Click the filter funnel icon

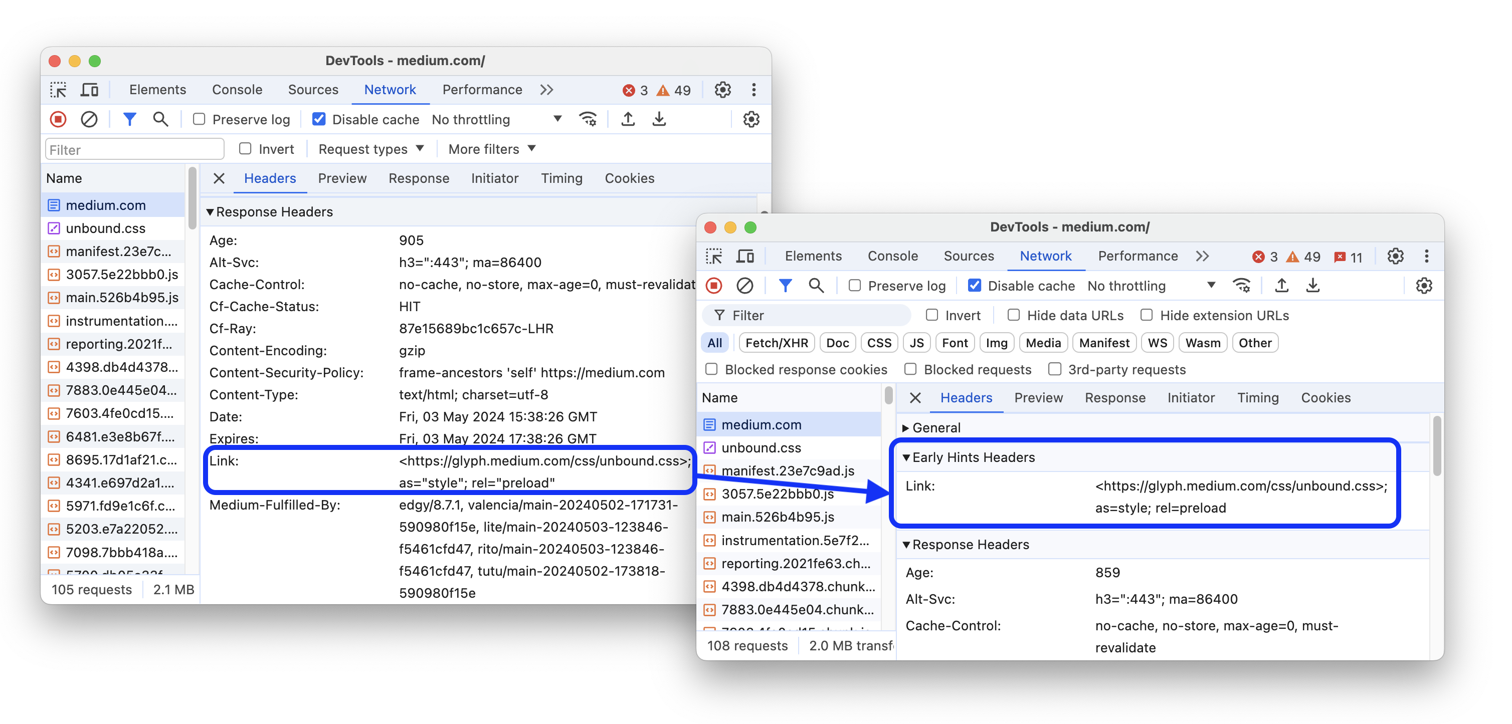pyautogui.click(x=130, y=119)
